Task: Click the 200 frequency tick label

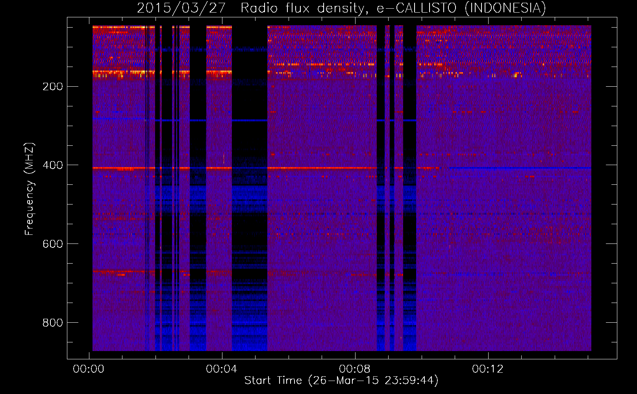Action: pos(53,86)
